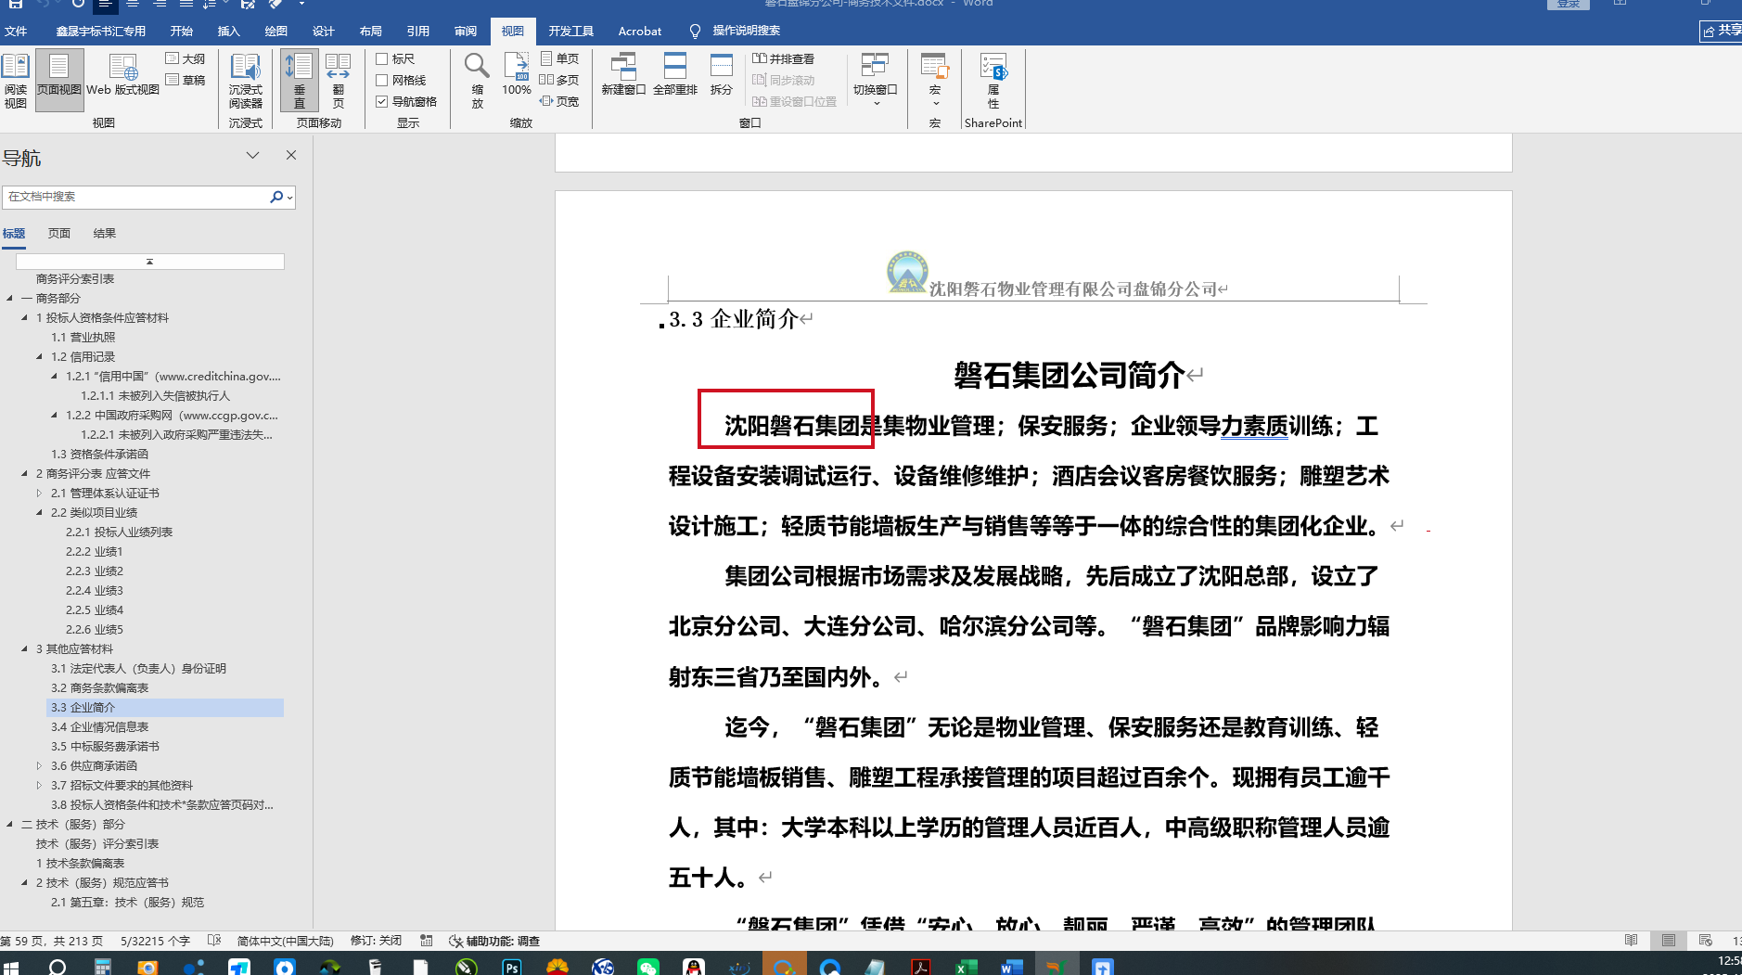Select vertical page movement (垂直)
This screenshot has height=975, width=1742.
pos(300,81)
